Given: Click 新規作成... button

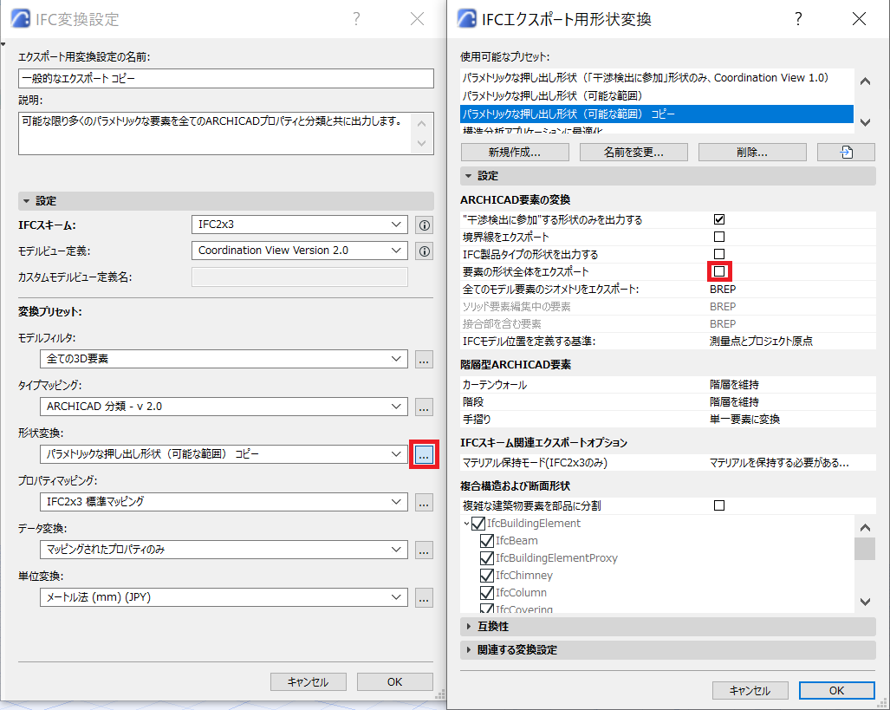Looking at the screenshot, I should point(515,153).
